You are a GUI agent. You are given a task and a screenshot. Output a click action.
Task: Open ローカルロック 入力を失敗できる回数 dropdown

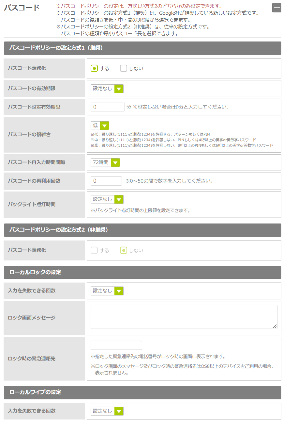pyautogui.click(x=107, y=291)
